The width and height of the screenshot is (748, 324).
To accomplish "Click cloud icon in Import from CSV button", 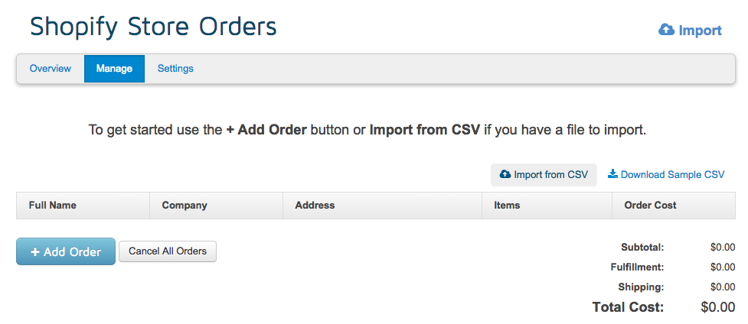I will click(x=505, y=174).
